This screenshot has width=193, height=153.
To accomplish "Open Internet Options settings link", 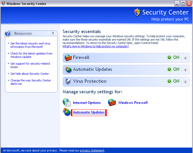I will pyautogui.click(x=87, y=103).
